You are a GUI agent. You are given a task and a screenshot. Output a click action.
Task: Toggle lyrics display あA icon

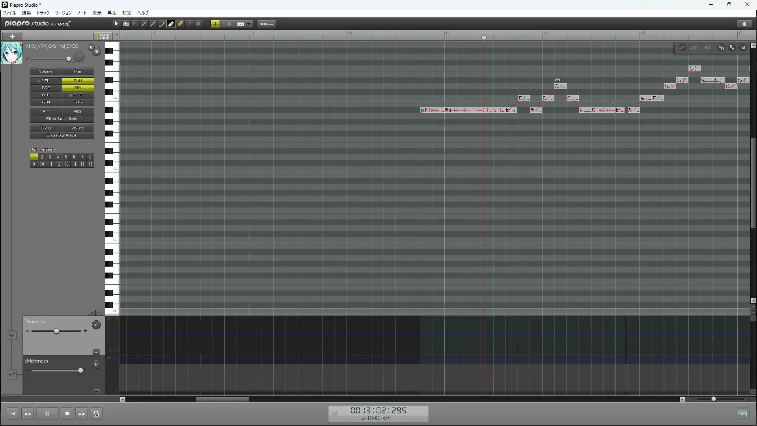click(732, 48)
